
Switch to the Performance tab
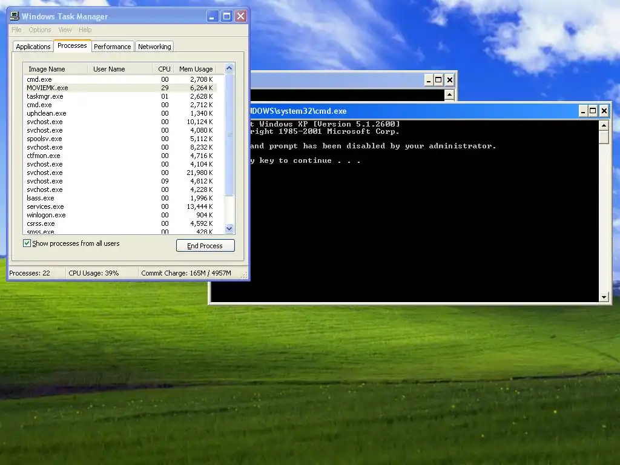tap(112, 46)
